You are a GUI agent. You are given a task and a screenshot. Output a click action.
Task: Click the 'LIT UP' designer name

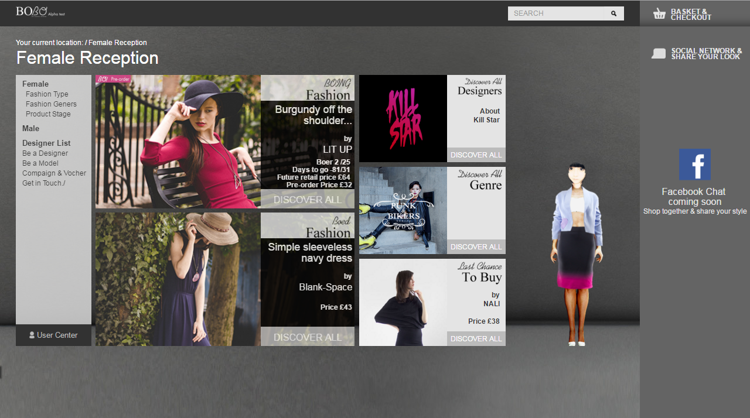click(x=337, y=149)
